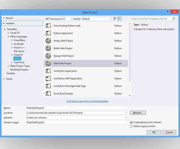Select 'Python Application' template name
180x149 pixels.
tap(63, 33)
